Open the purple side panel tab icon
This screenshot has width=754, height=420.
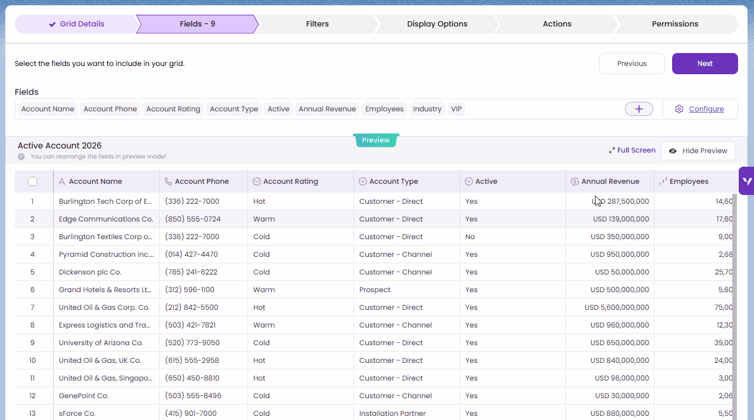coord(746,181)
